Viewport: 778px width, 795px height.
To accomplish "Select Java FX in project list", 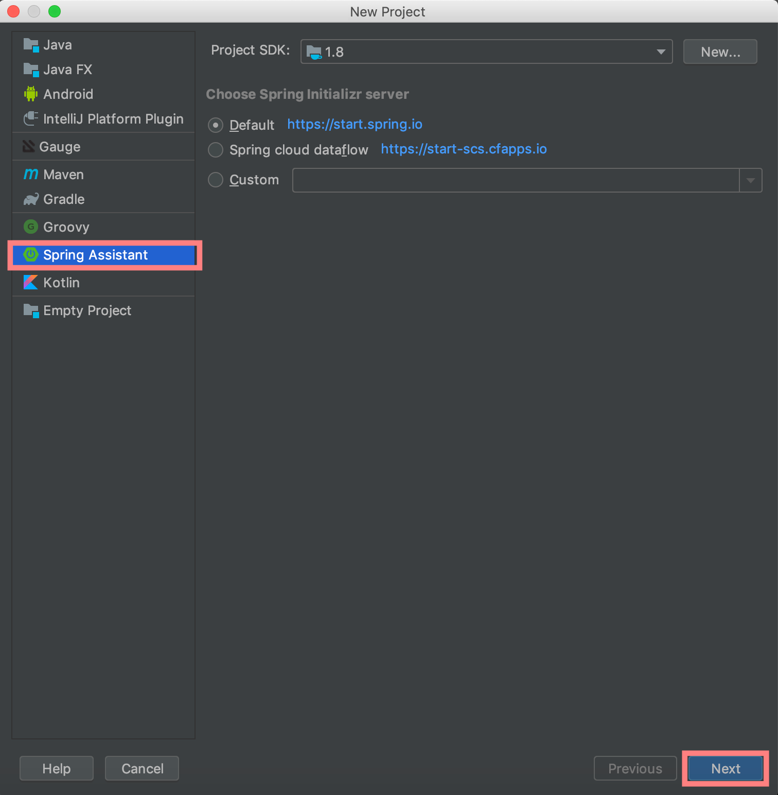I will [x=67, y=70].
